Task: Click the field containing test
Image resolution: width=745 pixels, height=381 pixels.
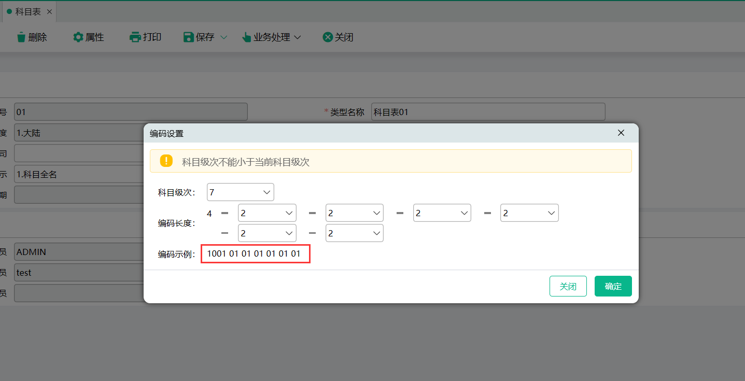Action: pos(79,272)
